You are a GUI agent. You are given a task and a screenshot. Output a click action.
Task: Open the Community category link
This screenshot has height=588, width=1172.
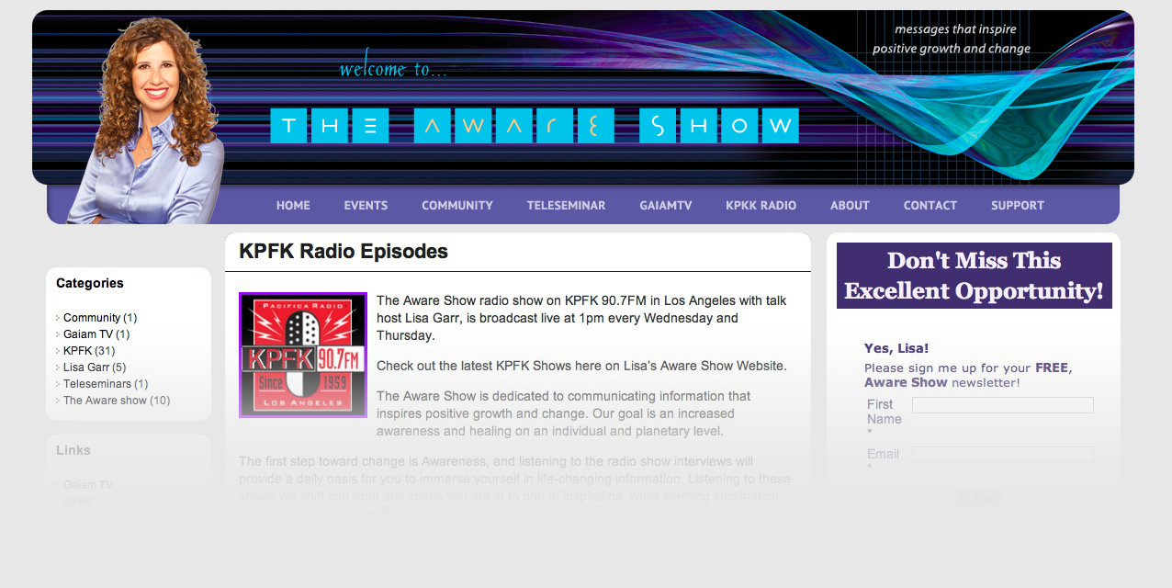point(92,318)
